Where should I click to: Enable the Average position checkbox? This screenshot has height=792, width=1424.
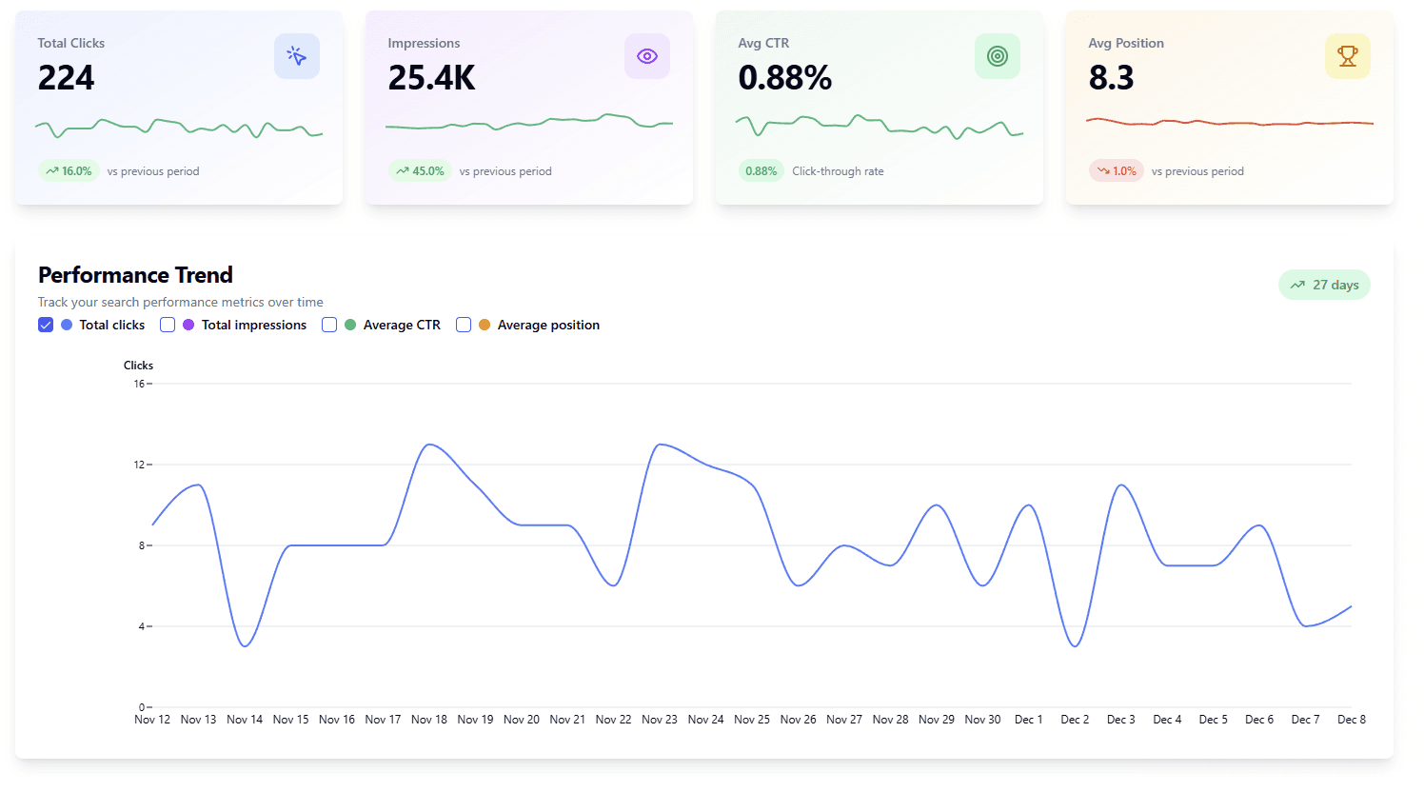[464, 325]
